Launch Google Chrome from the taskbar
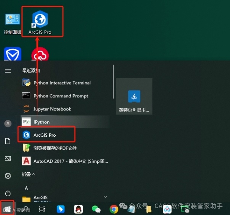Viewport: 230px width, 215px height. (x=114, y=209)
